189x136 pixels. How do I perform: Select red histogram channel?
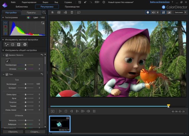click(5, 27)
